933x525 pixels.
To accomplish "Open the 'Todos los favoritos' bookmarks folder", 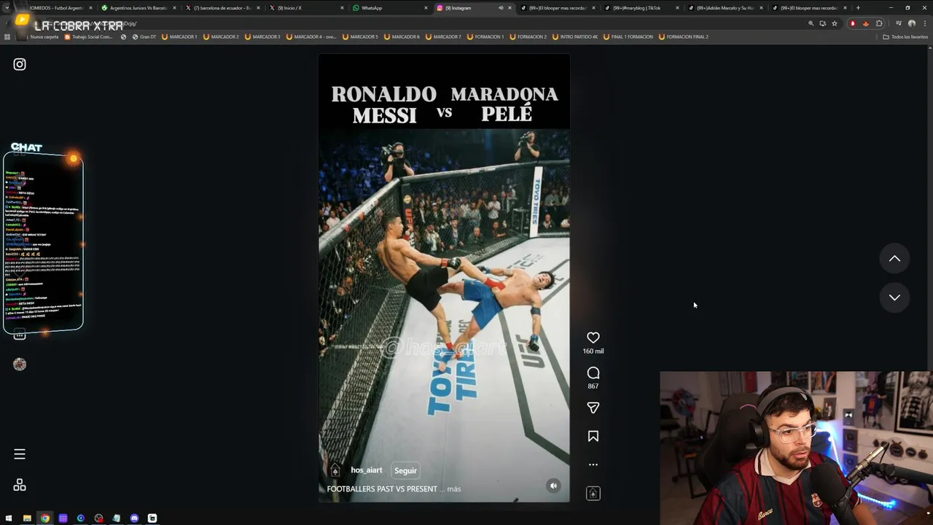I will pyautogui.click(x=905, y=36).
